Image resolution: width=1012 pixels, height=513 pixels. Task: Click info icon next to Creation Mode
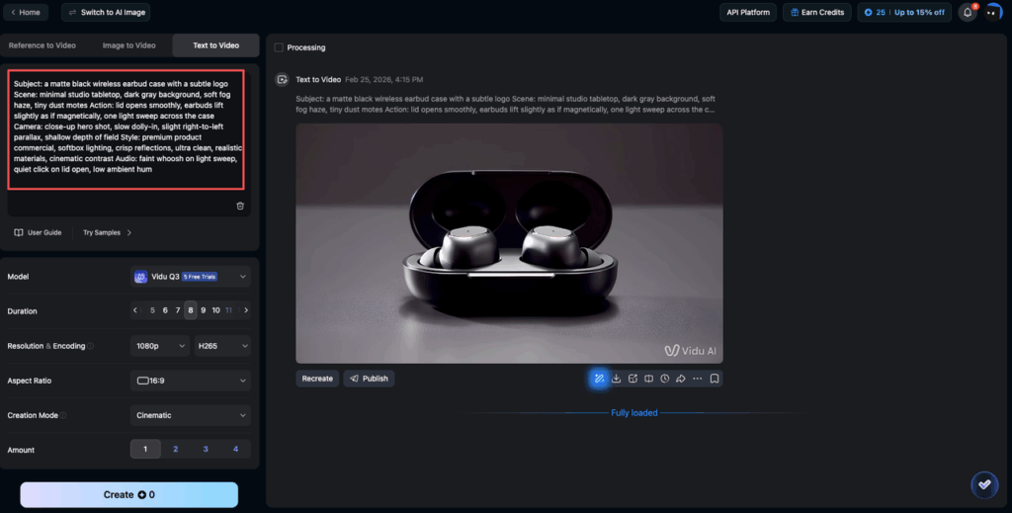click(63, 415)
